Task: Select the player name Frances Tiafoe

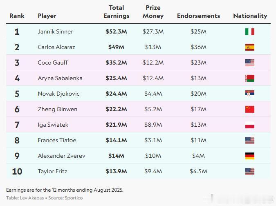Action: (57, 140)
